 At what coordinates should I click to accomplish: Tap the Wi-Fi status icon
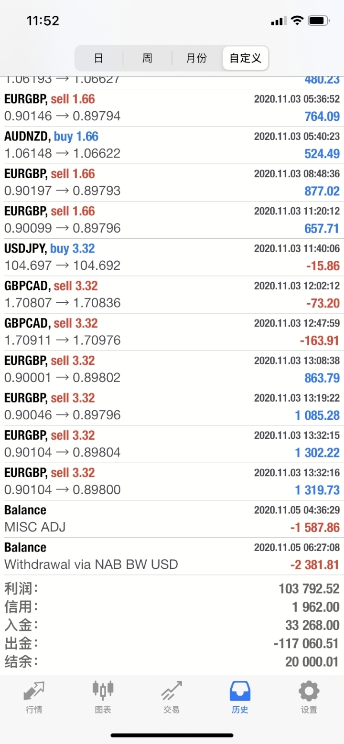pos(297,21)
